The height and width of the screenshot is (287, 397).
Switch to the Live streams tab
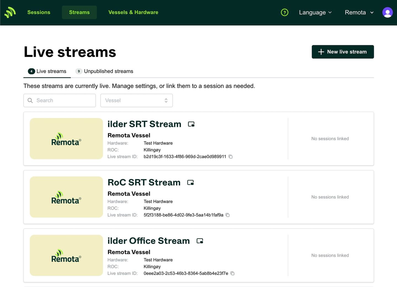(x=47, y=71)
